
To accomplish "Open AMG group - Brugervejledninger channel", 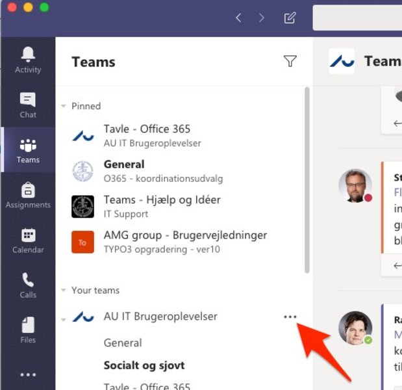I will click(x=182, y=242).
